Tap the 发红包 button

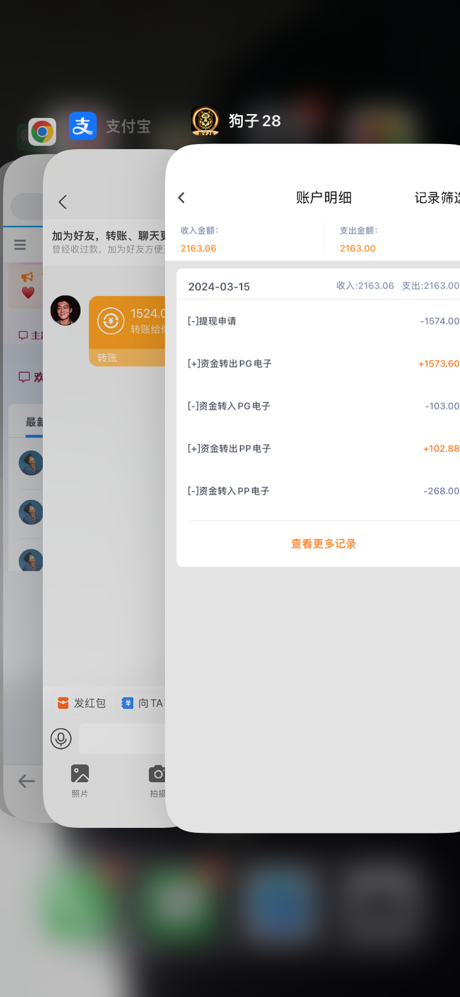[82, 703]
